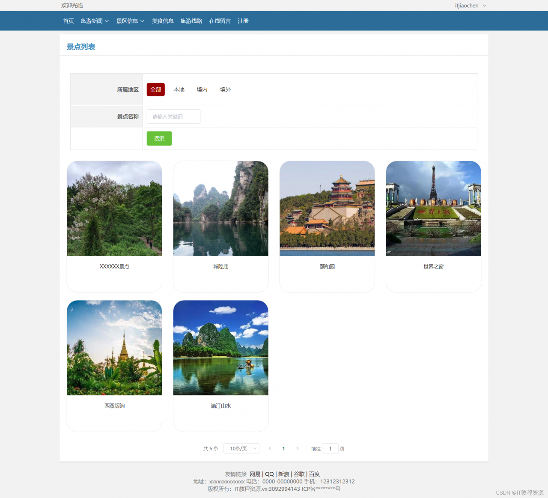Select the 境内 region filter

[x=202, y=89]
